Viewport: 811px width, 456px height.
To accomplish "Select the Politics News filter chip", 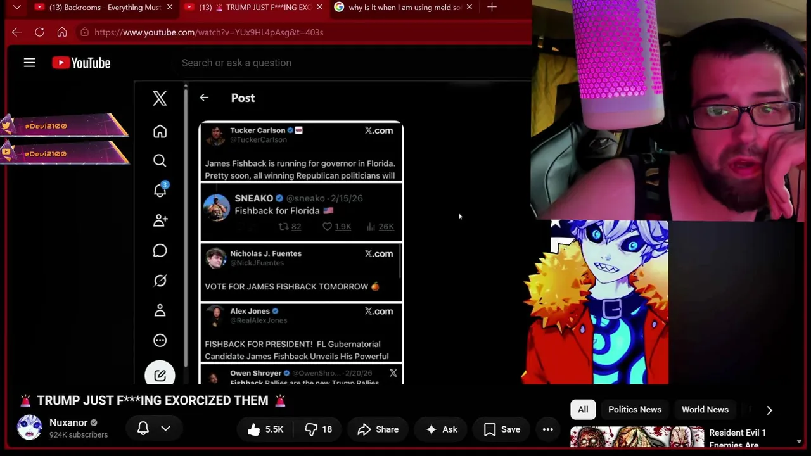I will 635,409.
